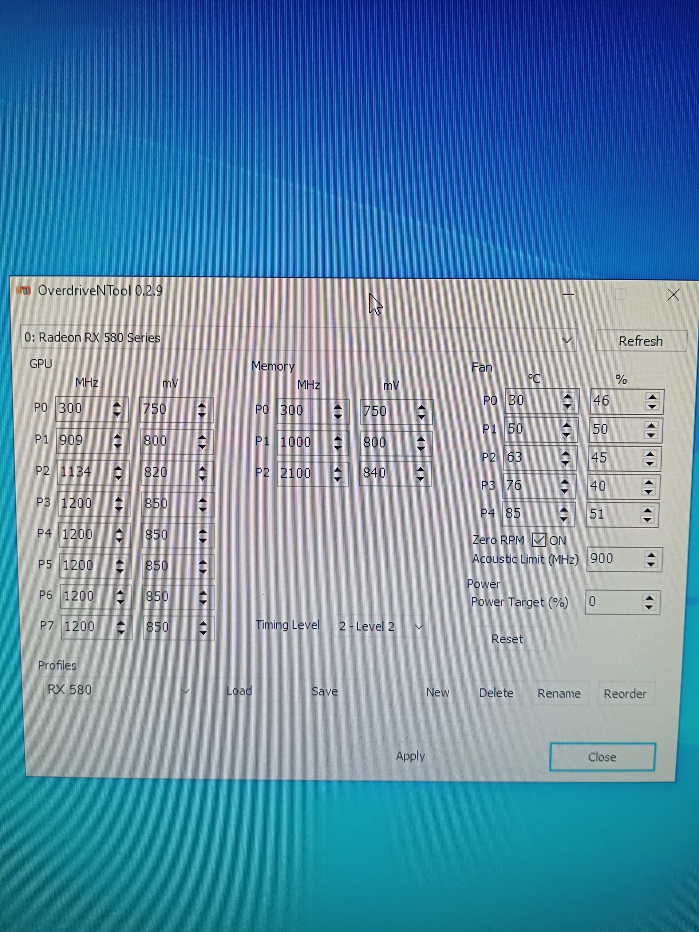The width and height of the screenshot is (699, 932).
Task: Click Memory P0 MHz spinner arrows
Action: [337, 412]
